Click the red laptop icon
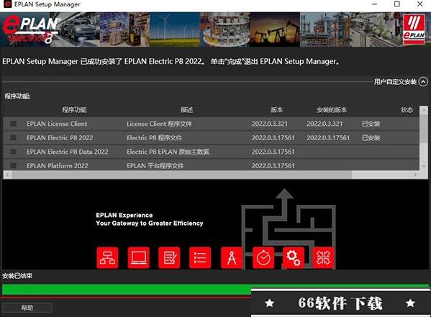 139,257
